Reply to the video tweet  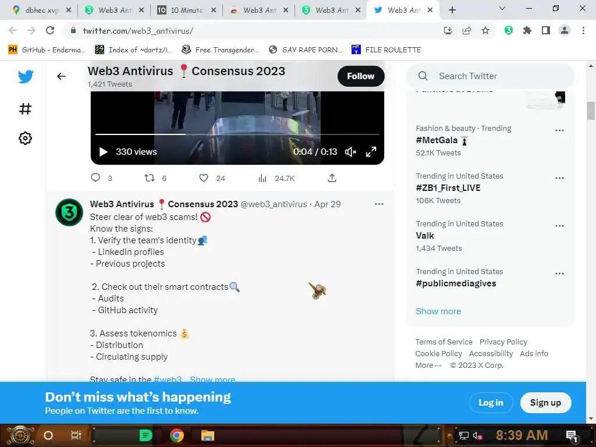click(95, 178)
